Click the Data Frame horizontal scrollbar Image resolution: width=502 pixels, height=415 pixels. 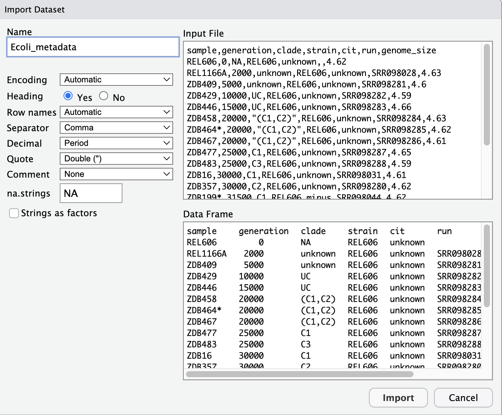(x=299, y=374)
